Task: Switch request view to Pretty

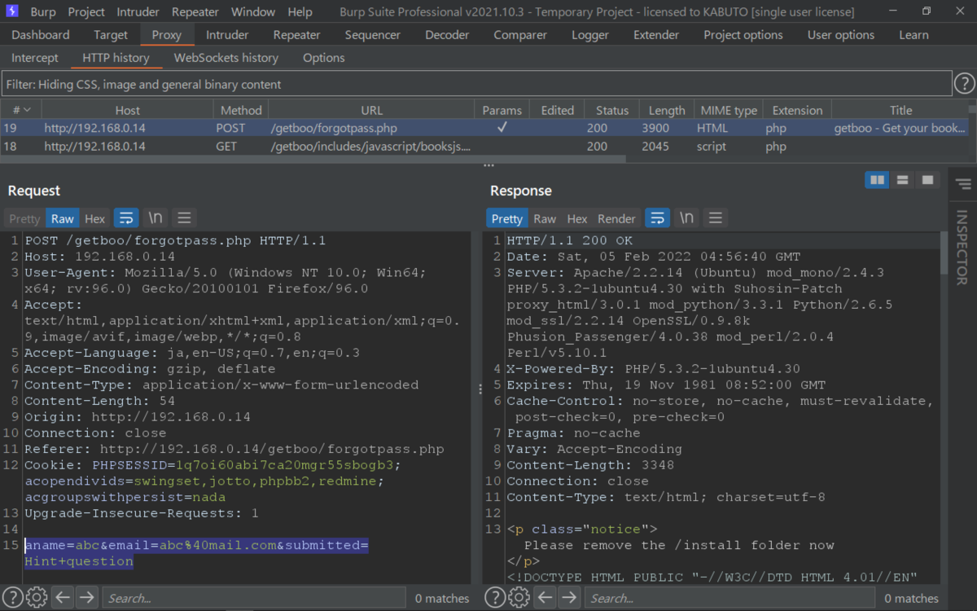Action: 24,218
